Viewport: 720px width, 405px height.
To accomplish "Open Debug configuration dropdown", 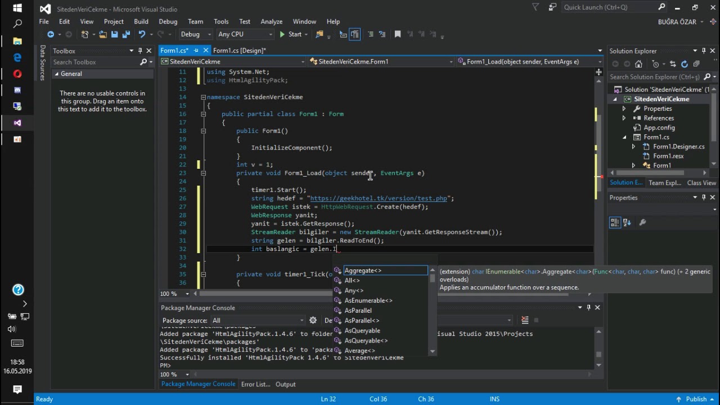I will 196,34.
